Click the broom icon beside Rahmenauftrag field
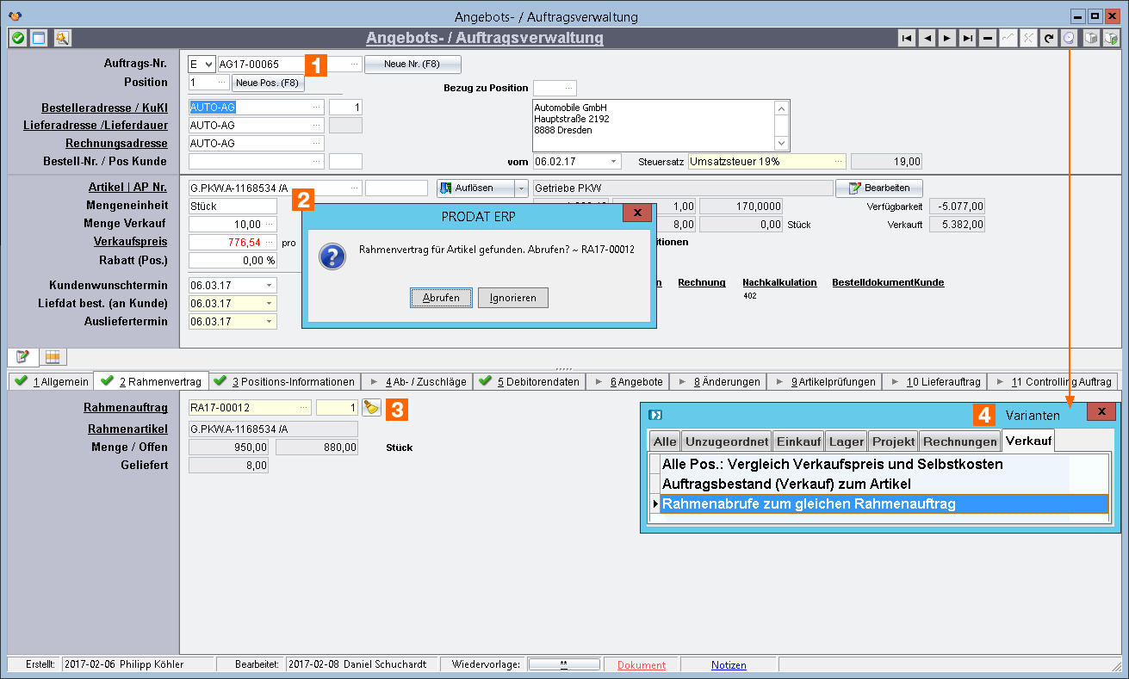Image resolution: width=1129 pixels, height=679 pixels. tap(371, 408)
